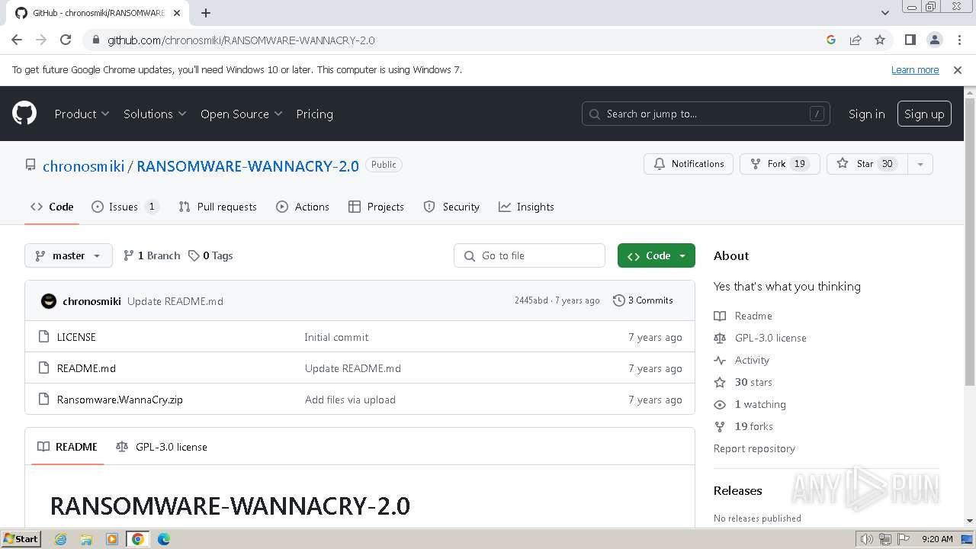This screenshot has height=549, width=976.
Task: Open the master branch dropdown
Action: (x=69, y=255)
